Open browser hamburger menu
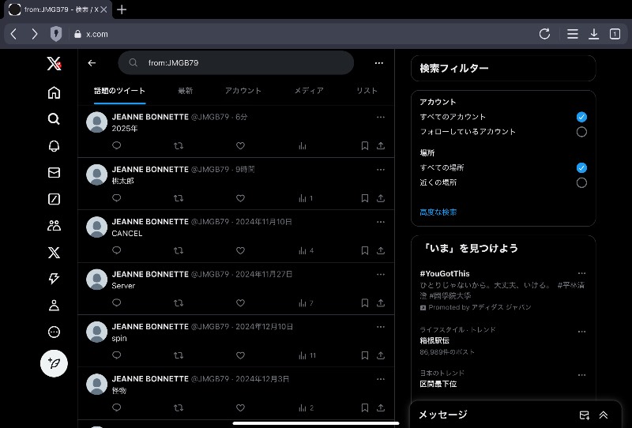The height and width of the screenshot is (428, 632). point(572,34)
